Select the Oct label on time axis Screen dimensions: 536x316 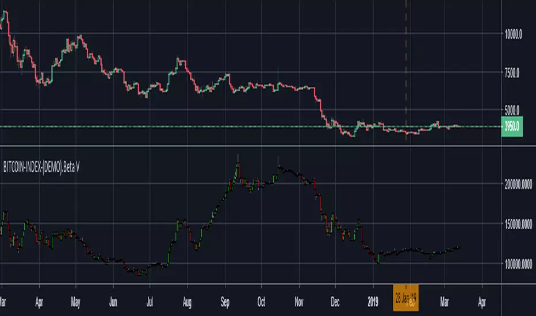click(x=261, y=302)
